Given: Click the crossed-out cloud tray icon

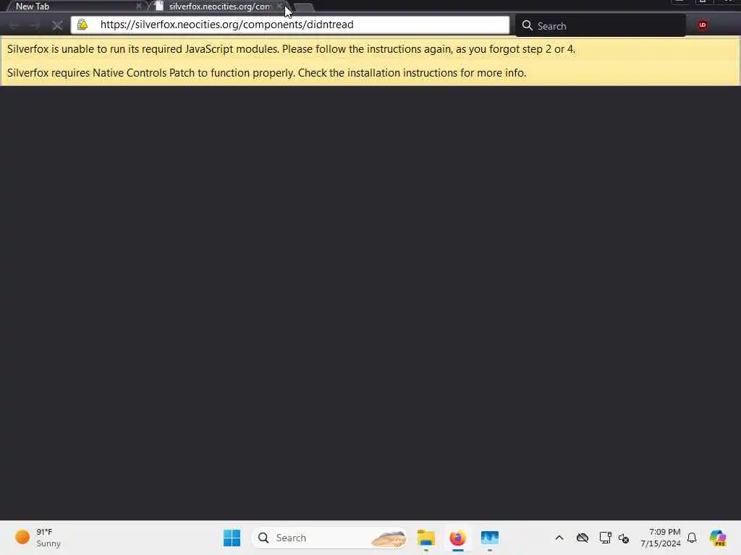Looking at the screenshot, I should (x=583, y=538).
